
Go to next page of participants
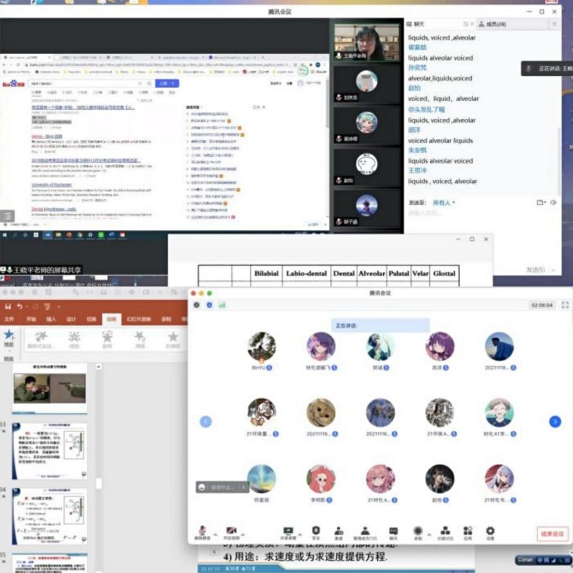point(555,422)
